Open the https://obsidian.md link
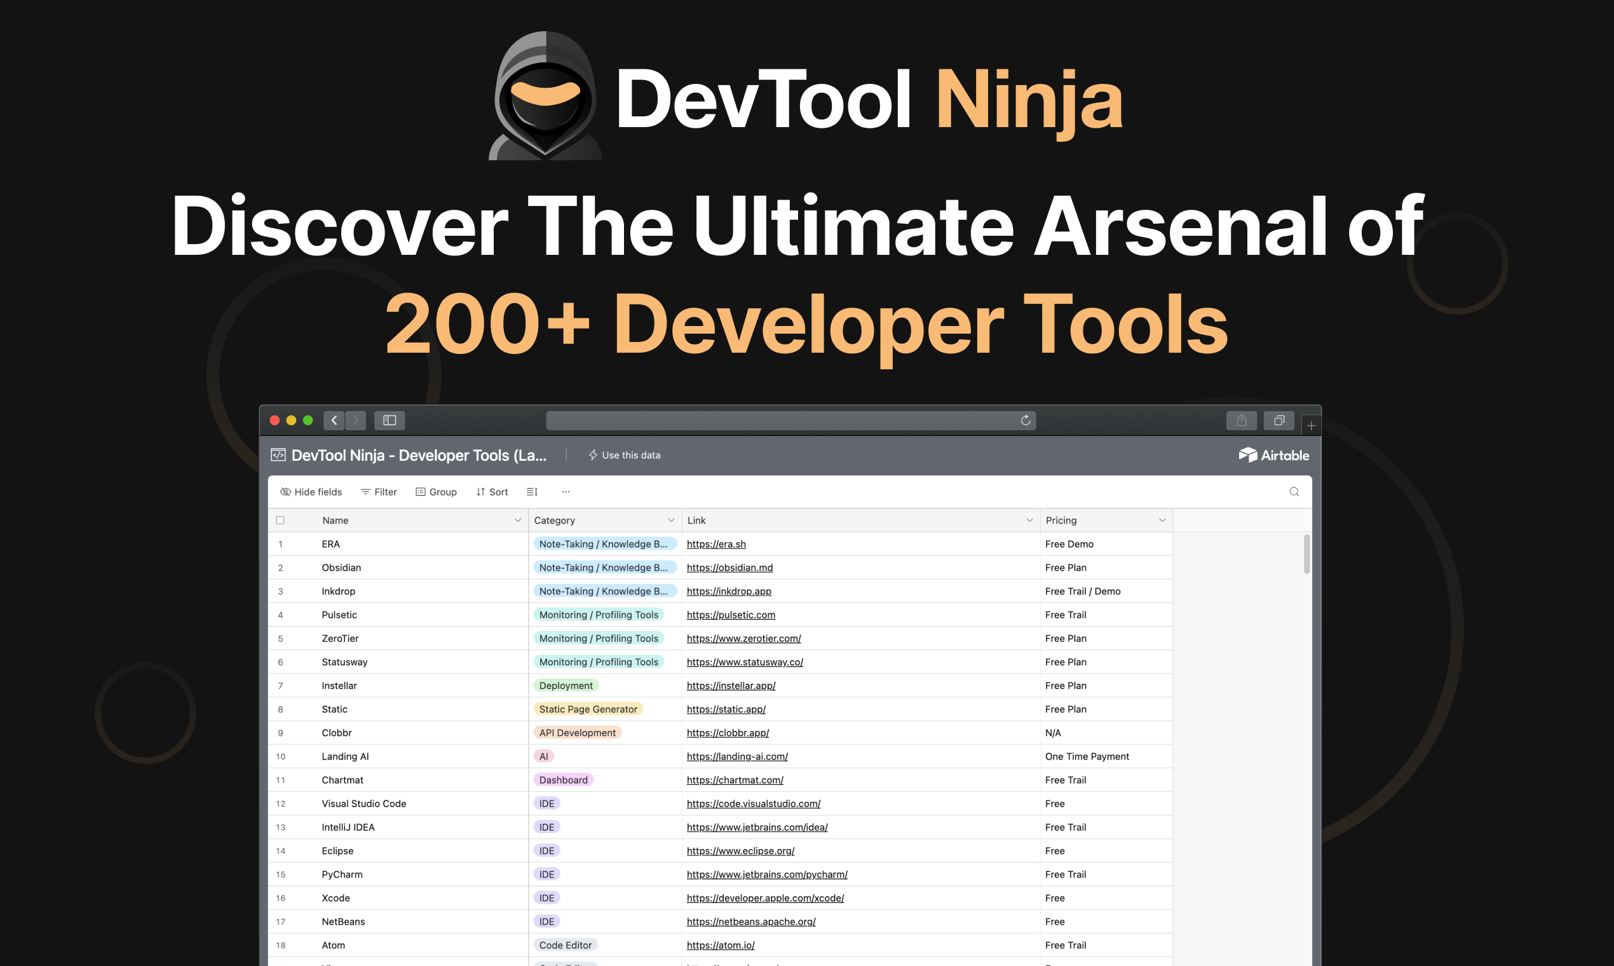This screenshot has width=1614, height=966. [x=729, y=568]
